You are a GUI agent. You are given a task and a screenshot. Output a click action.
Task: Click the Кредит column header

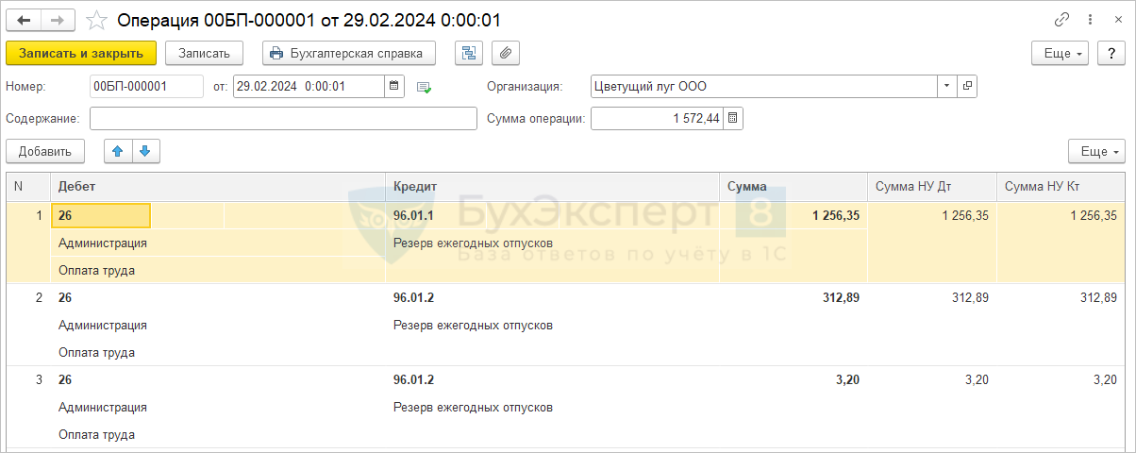tap(552, 187)
